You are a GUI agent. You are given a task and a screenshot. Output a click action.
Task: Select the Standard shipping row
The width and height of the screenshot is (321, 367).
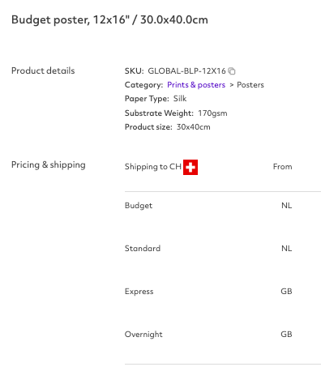coord(223,249)
